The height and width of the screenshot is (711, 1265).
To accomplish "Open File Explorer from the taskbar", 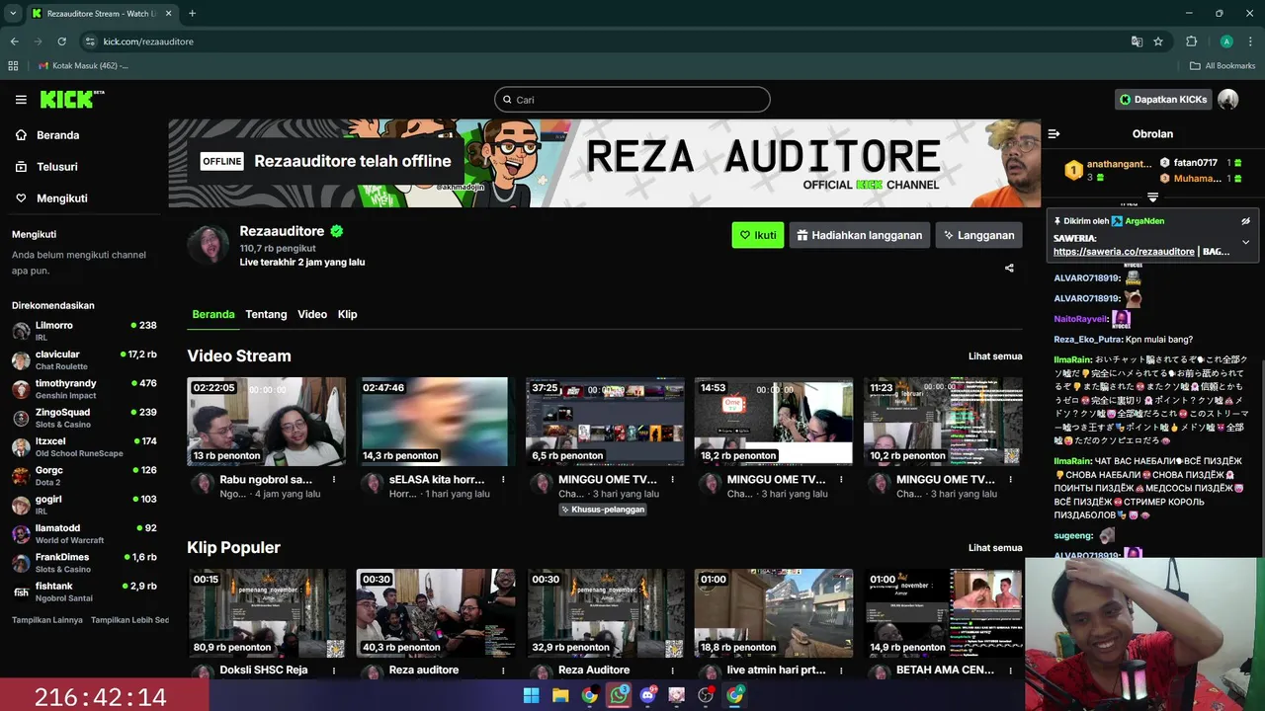I will (x=560, y=695).
